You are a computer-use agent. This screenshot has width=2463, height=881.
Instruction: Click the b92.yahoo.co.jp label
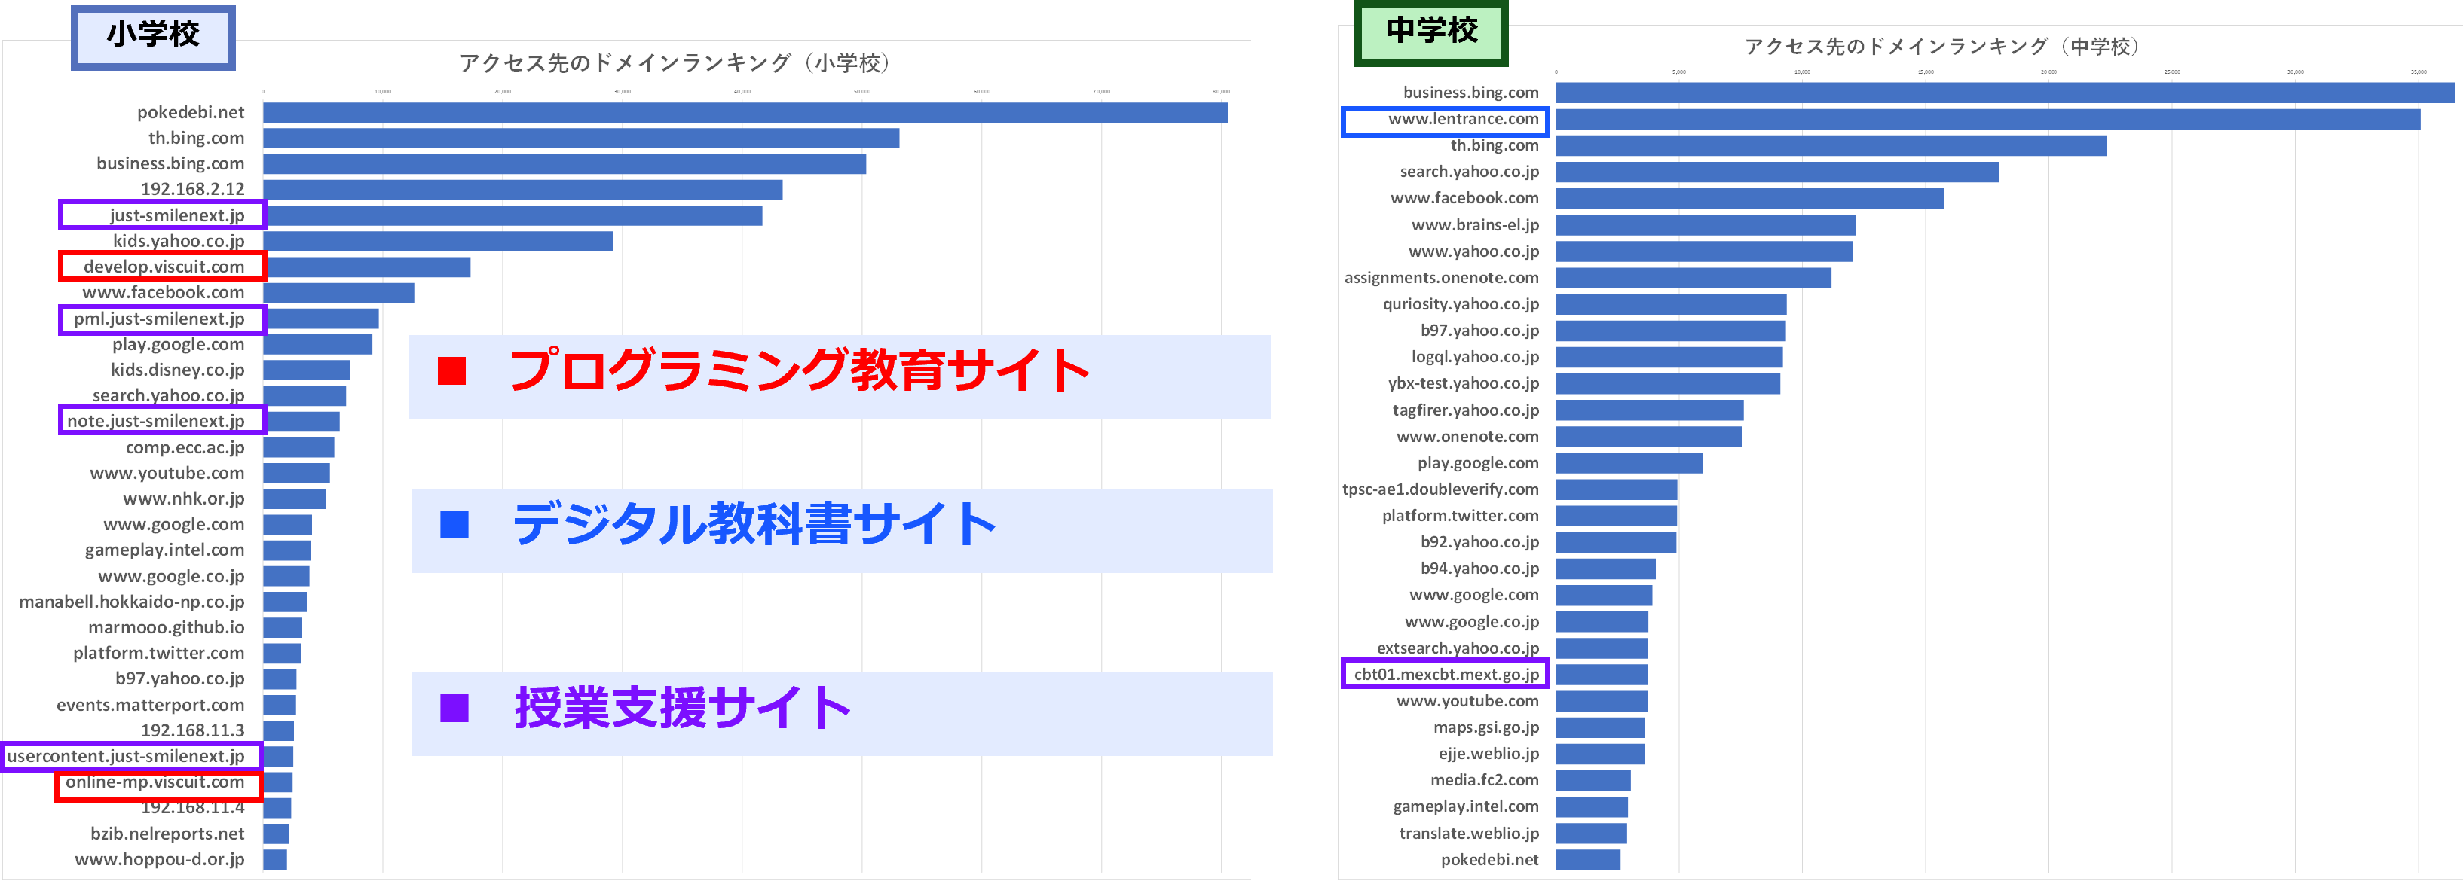click(x=1480, y=542)
